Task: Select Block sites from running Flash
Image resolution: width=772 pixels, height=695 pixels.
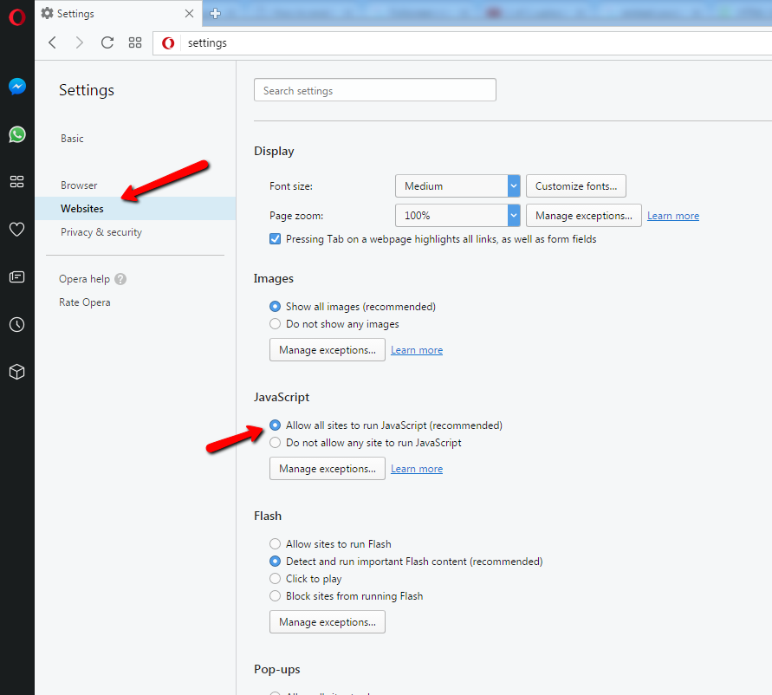Action: point(276,596)
